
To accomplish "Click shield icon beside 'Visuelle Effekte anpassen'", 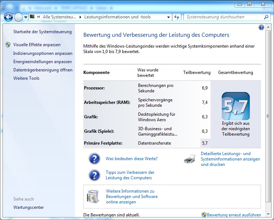I will [8, 45].
